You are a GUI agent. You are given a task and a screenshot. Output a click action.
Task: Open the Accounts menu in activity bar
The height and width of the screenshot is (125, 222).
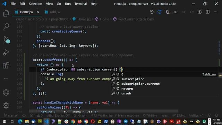point(6,92)
